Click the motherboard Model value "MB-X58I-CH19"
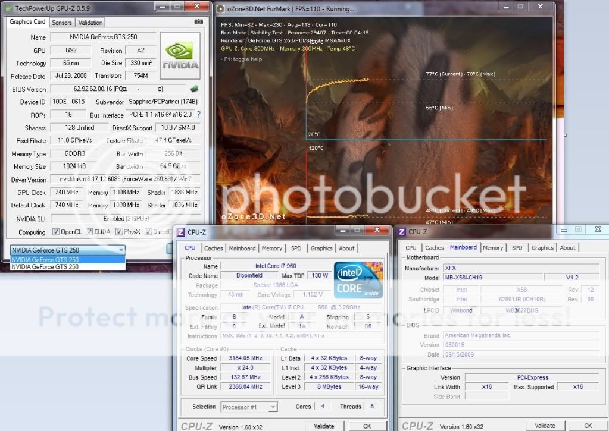The height and width of the screenshot is (431, 609). pyautogui.click(x=492, y=278)
